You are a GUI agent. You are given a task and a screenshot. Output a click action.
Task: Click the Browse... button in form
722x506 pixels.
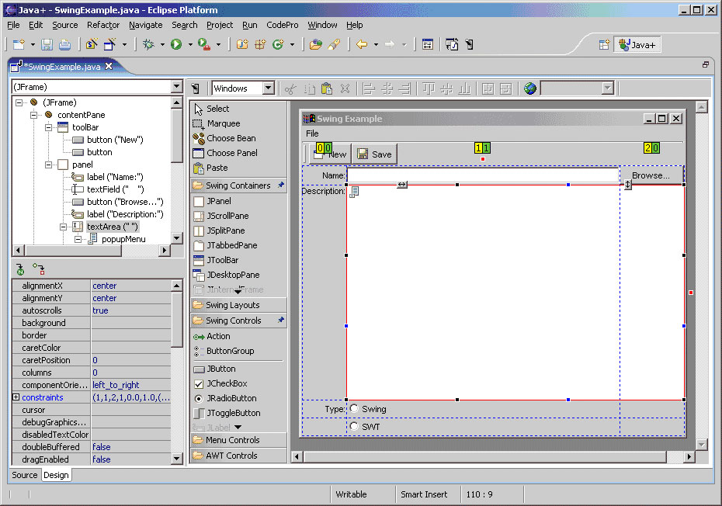651,175
